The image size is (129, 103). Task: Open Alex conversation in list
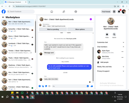click(x=17, y=73)
